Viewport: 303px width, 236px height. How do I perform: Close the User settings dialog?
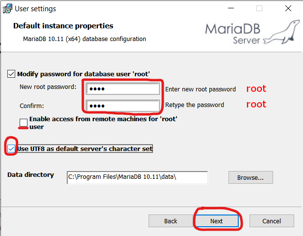point(288,9)
